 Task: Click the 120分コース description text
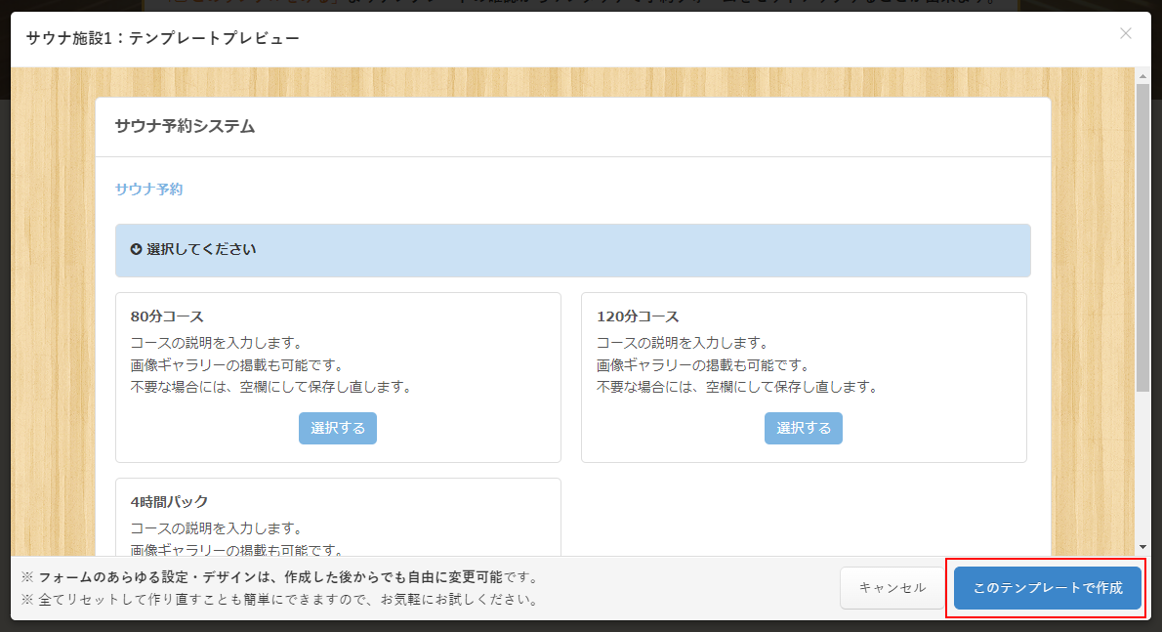(736, 364)
